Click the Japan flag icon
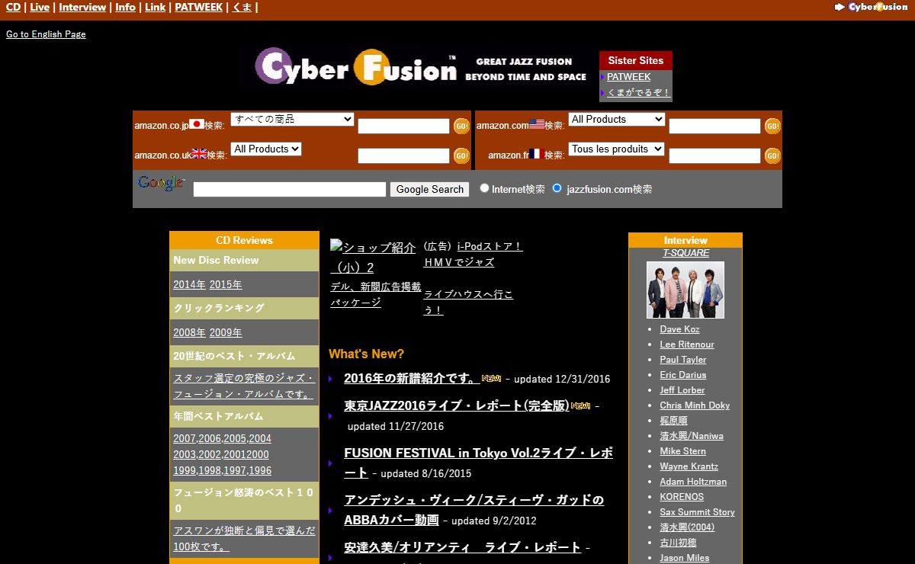Viewport: 915px width, 564px height. pos(197,123)
